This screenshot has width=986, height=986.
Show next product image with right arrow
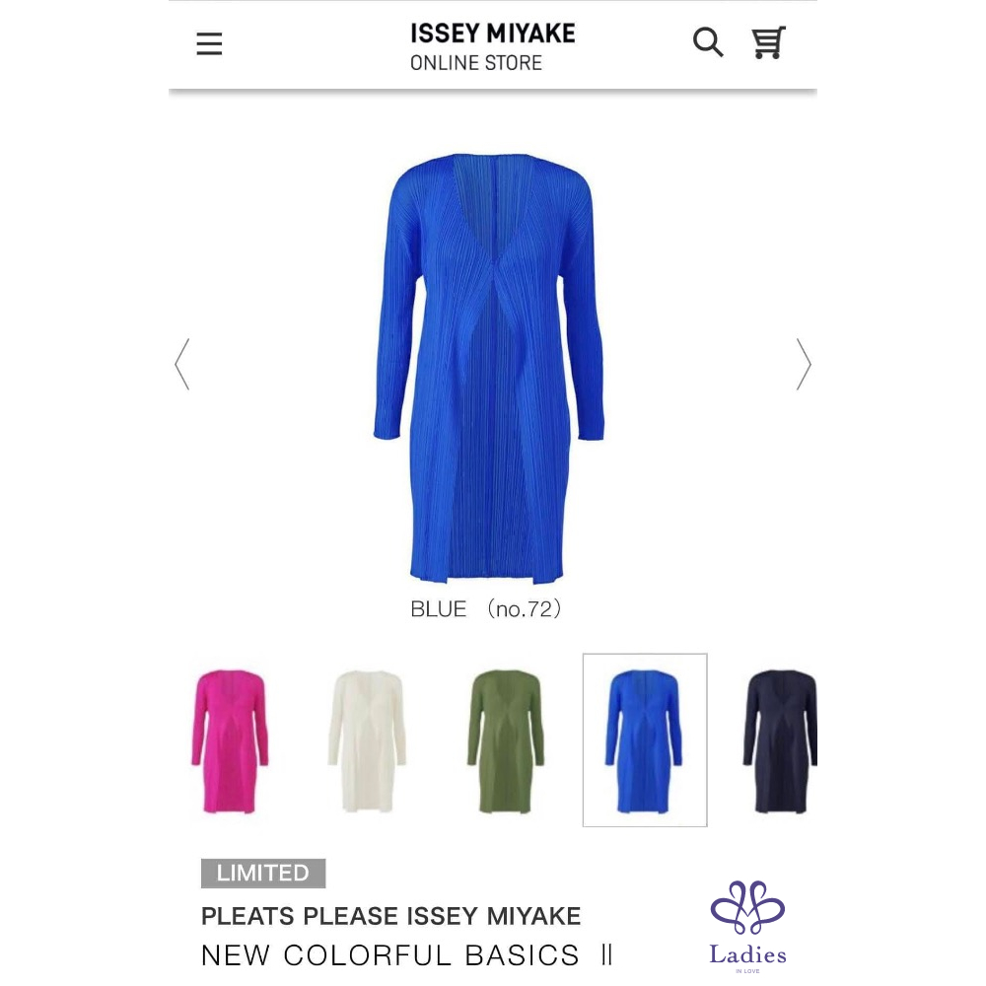[804, 364]
